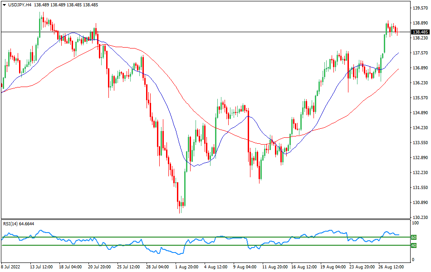
Task: Click the 136.230 price axis label
Action: click(421, 83)
